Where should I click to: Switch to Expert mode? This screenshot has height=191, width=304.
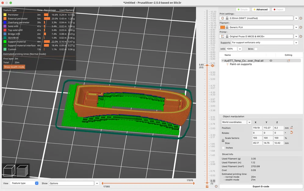tap(278, 9)
